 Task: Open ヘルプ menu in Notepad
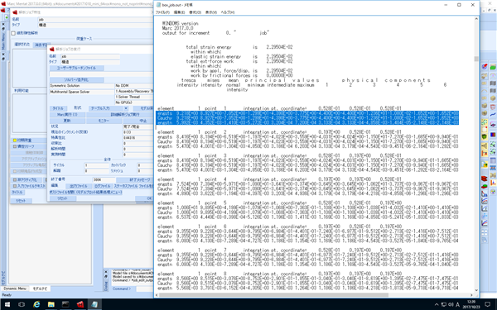point(227,12)
